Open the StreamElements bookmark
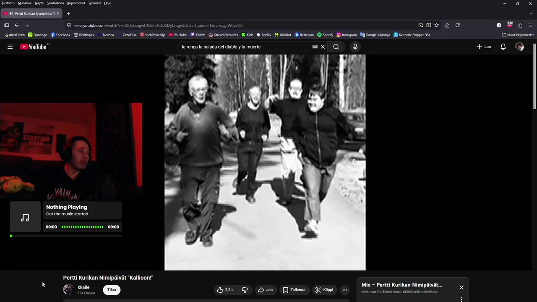 223,35
